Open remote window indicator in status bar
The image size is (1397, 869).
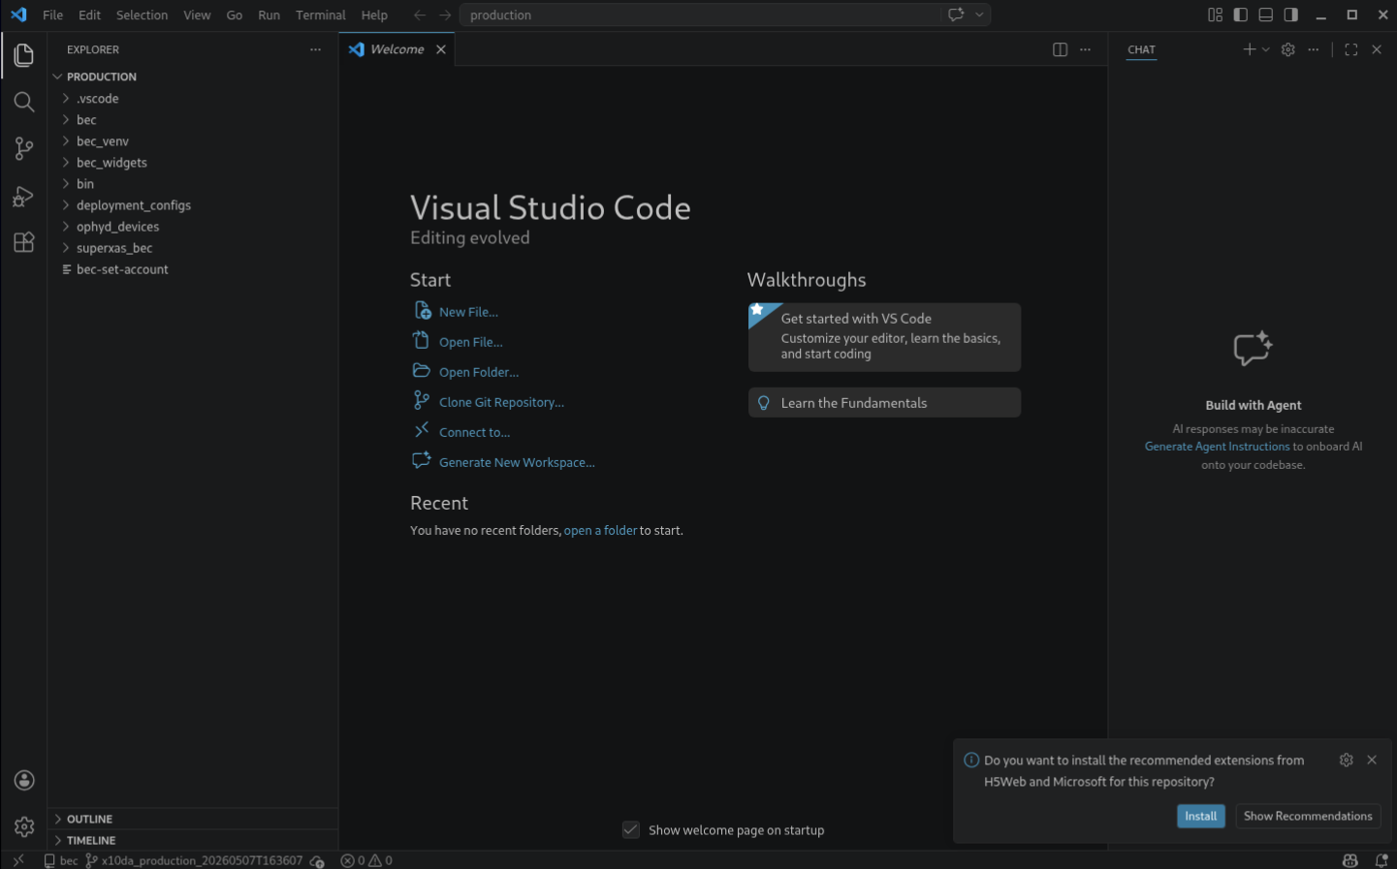(18, 860)
